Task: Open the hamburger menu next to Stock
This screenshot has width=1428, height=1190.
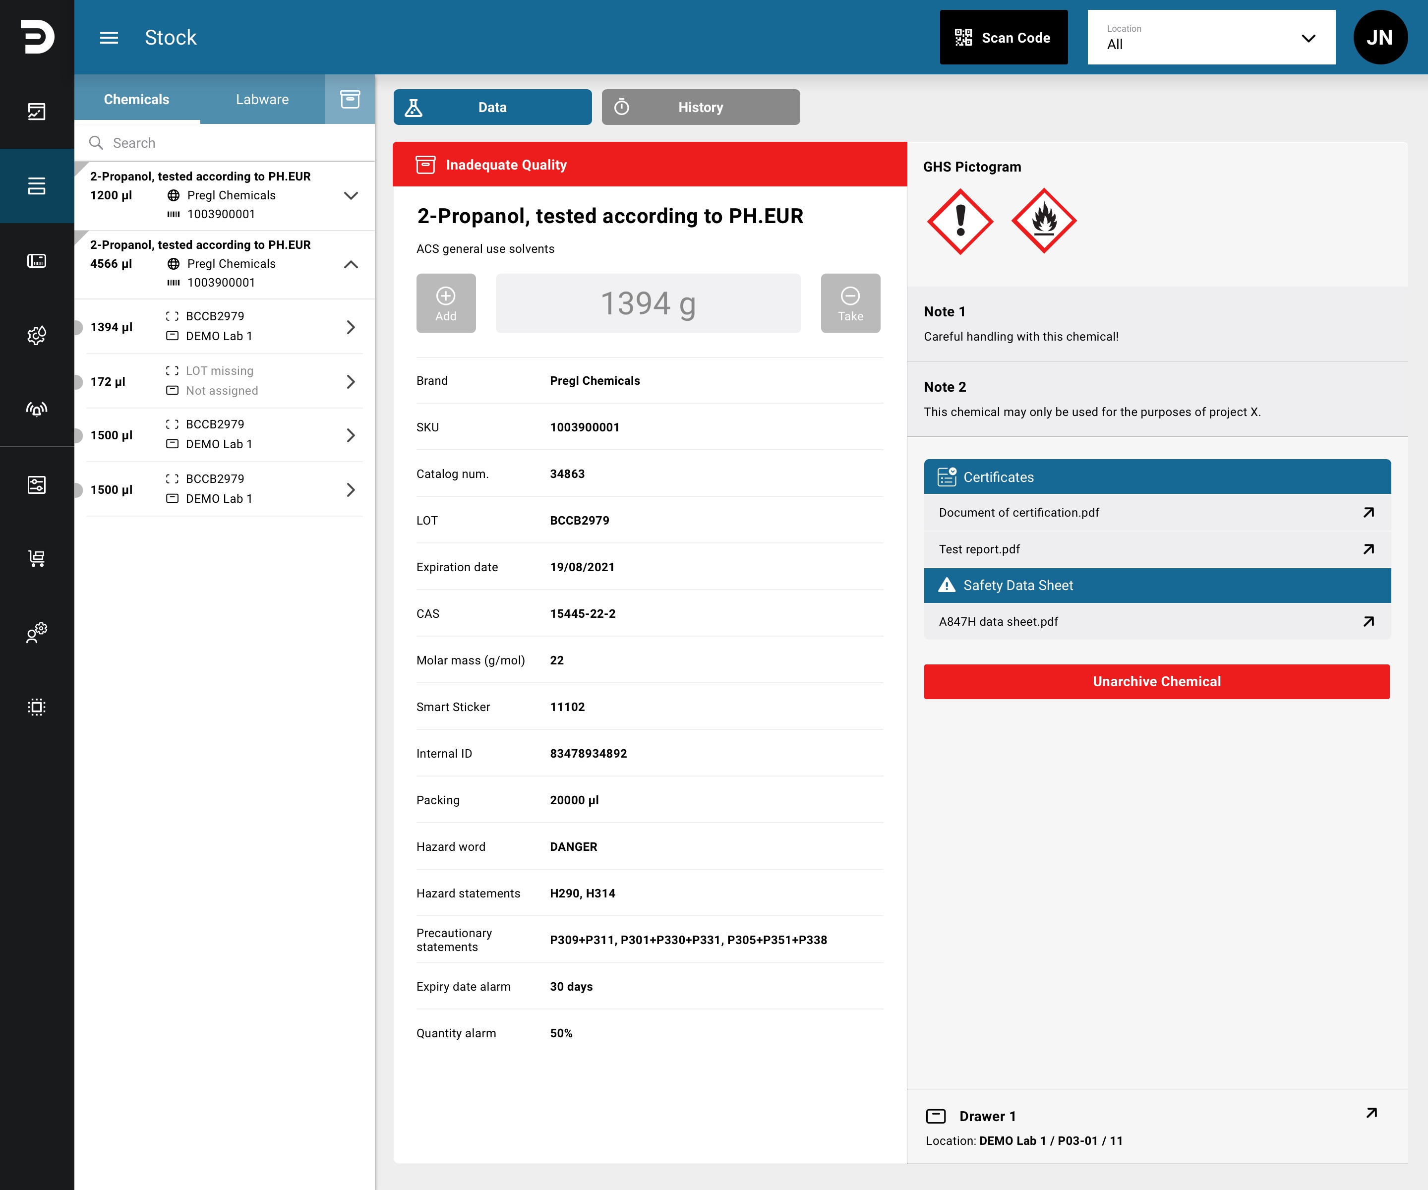Action: (x=109, y=37)
